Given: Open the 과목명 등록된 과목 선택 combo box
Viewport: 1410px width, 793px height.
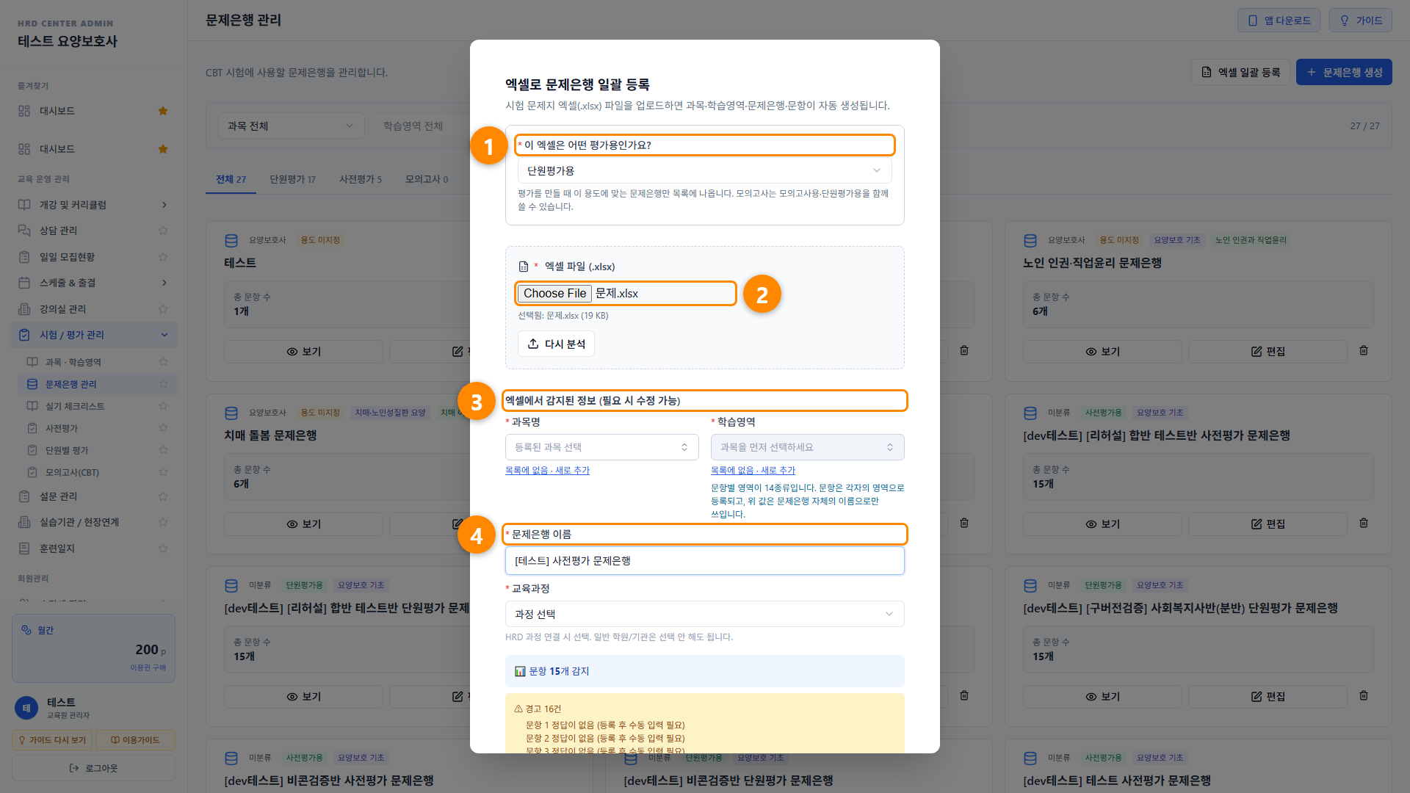Looking at the screenshot, I should coord(601,447).
